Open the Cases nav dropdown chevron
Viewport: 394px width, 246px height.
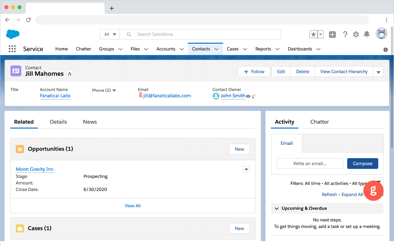pos(245,49)
